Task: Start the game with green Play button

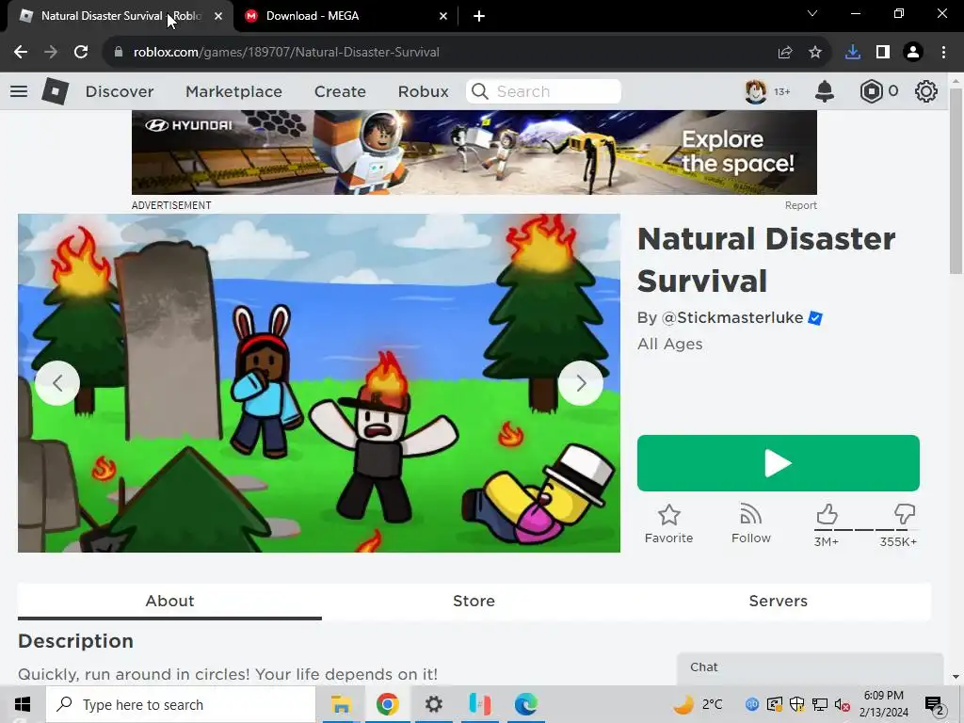Action: pos(779,463)
